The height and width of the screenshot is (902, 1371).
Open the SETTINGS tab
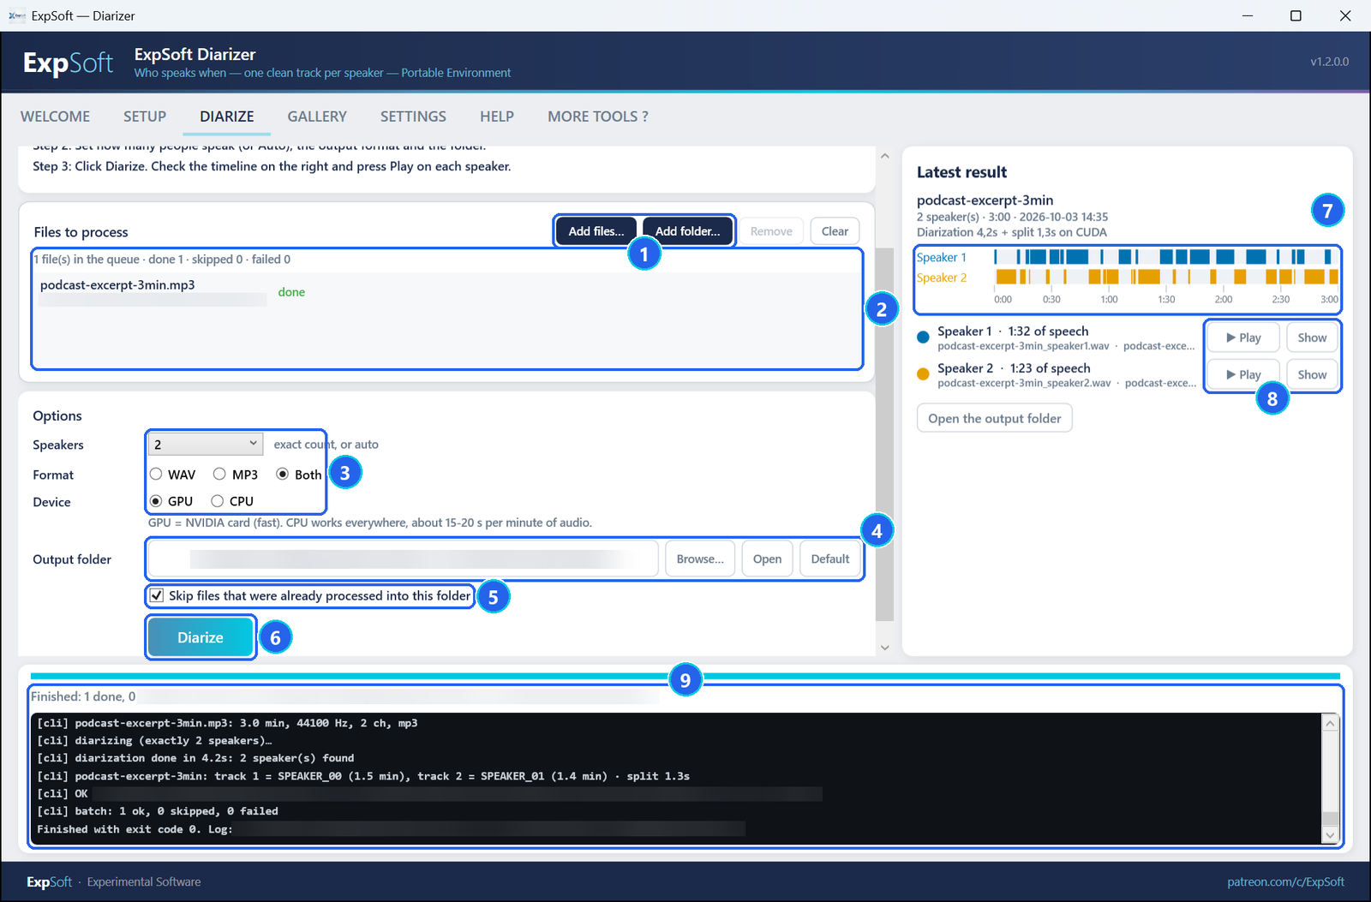[413, 116]
